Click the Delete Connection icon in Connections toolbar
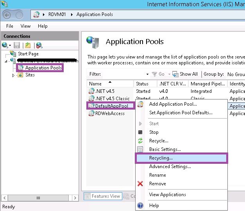The height and width of the screenshot is (211, 245). tap(39, 45)
